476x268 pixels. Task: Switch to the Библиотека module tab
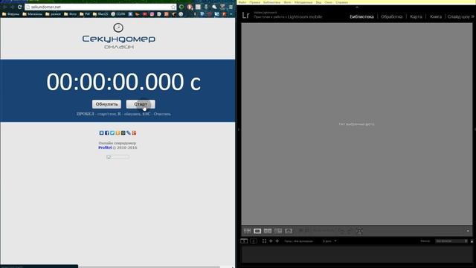(x=361, y=16)
